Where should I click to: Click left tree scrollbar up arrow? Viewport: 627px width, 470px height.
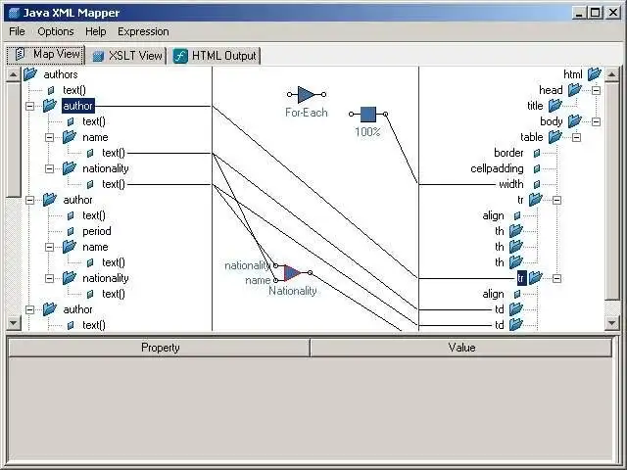(x=13, y=74)
